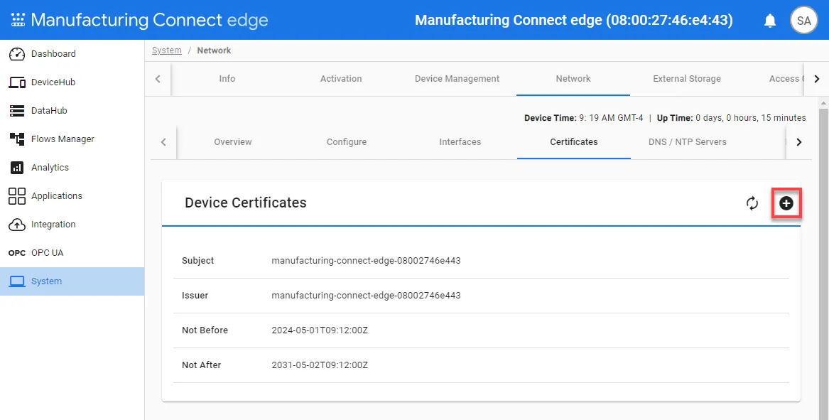Image resolution: width=829 pixels, height=420 pixels.
Task: Open the partially visible Access tab
Action: pos(786,79)
